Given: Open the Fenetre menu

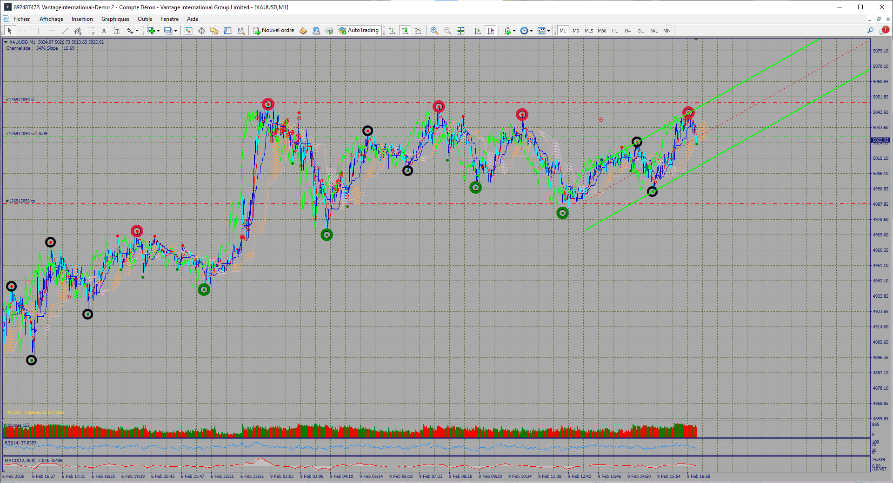Looking at the screenshot, I should point(169,19).
